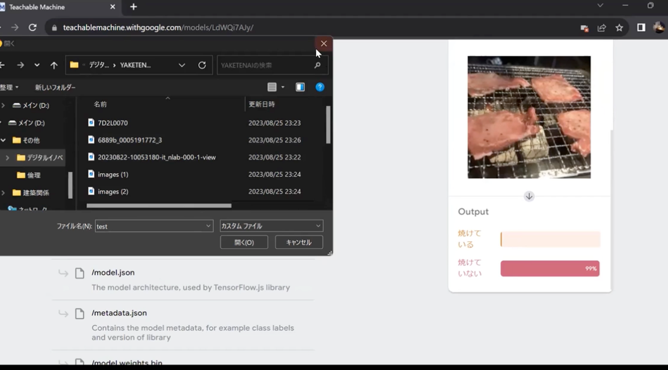
Task: Collapse the その他 folder tree node
Action: tap(4, 140)
